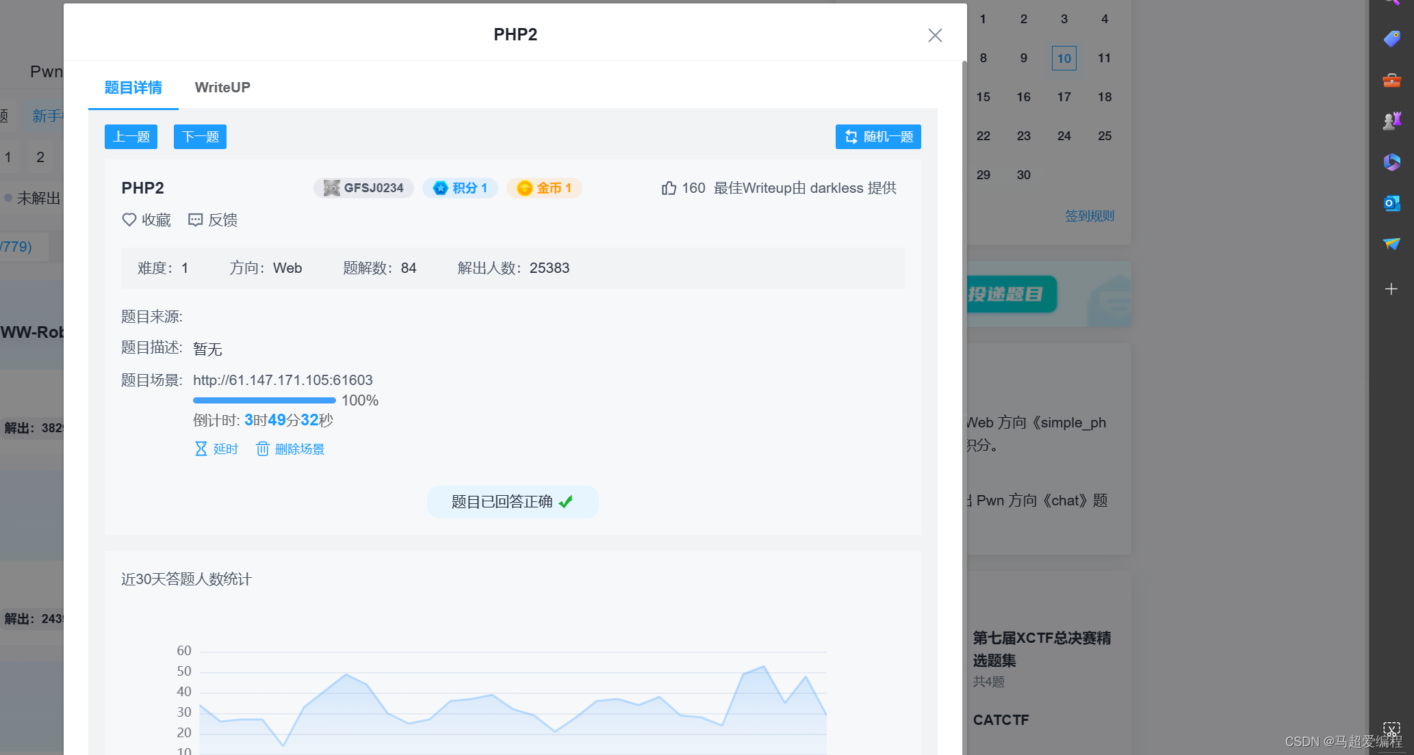Open the feedback comment icon

[195, 220]
